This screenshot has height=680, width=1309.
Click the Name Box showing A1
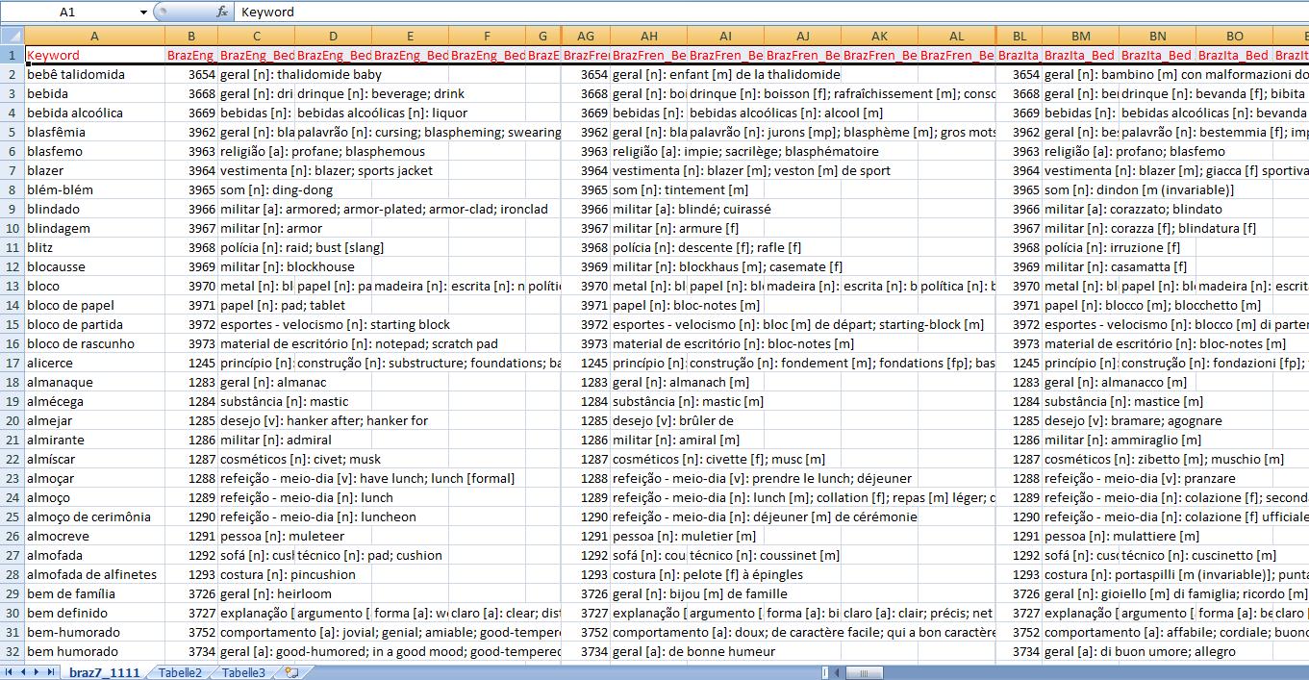coord(67,13)
